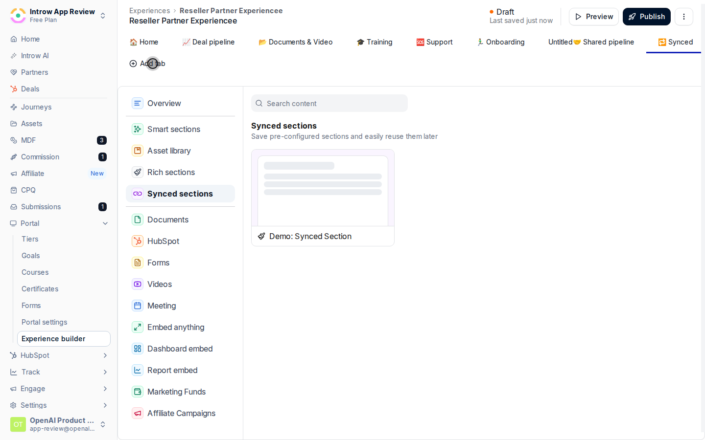Switch to the Training tab
705x440 pixels.
(x=375, y=42)
